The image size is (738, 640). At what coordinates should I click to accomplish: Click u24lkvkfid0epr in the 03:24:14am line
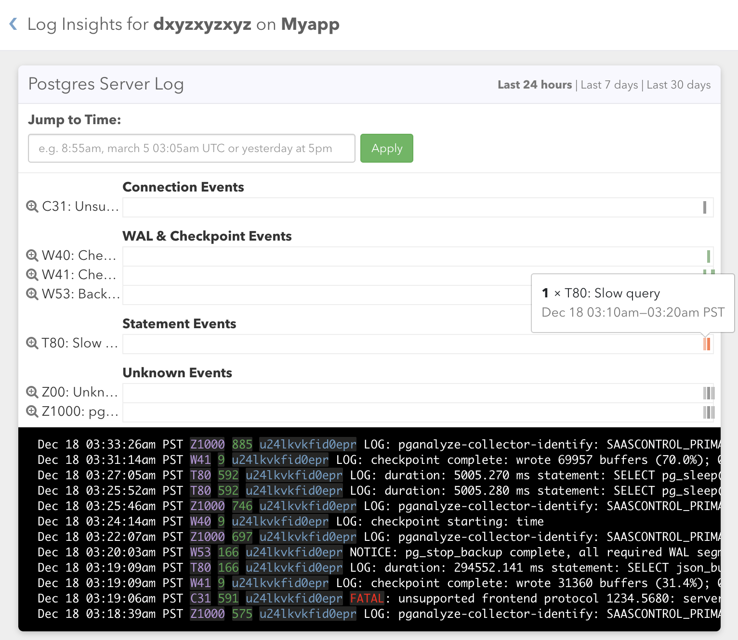(x=280, y=521)
